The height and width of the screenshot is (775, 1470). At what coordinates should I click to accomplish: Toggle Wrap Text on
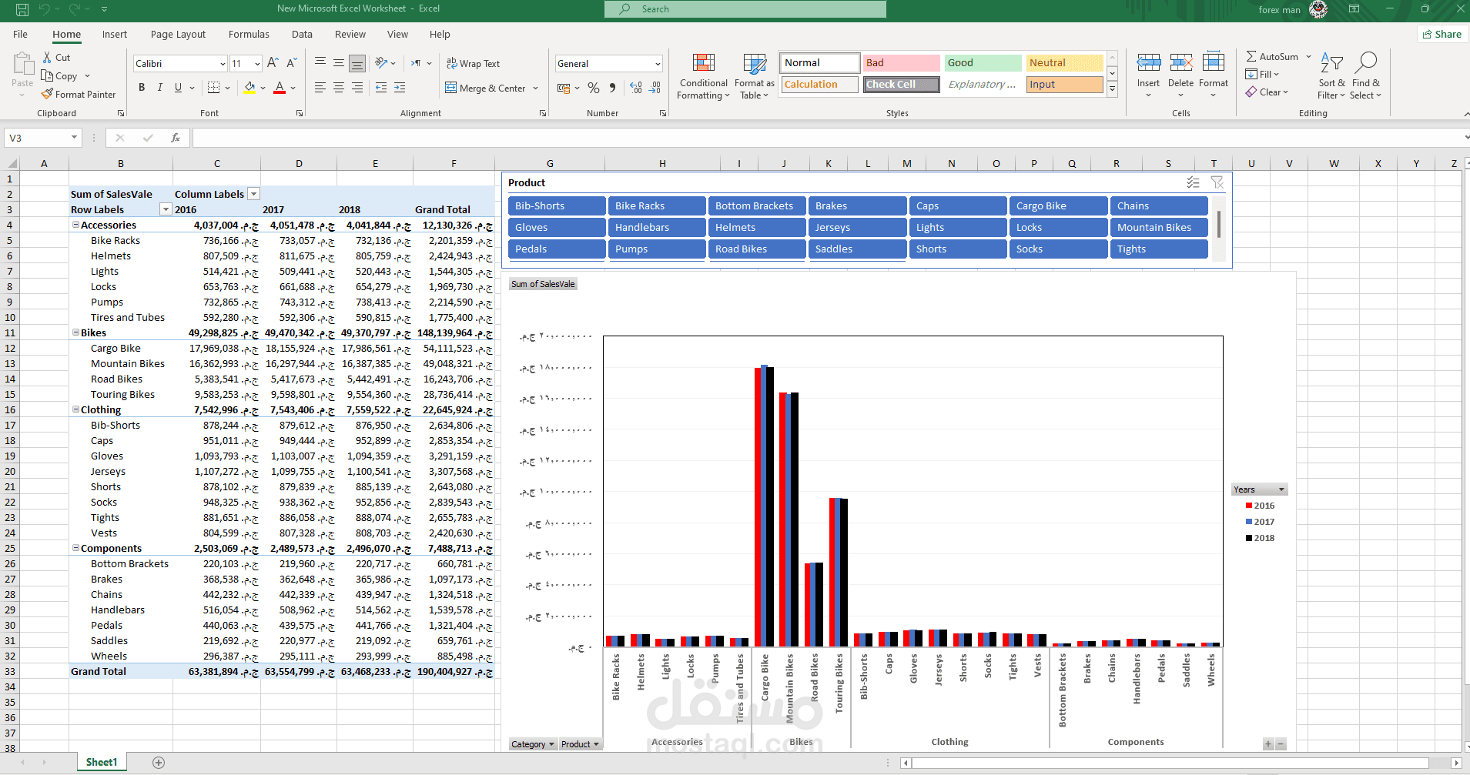click(x=473, y=64)
